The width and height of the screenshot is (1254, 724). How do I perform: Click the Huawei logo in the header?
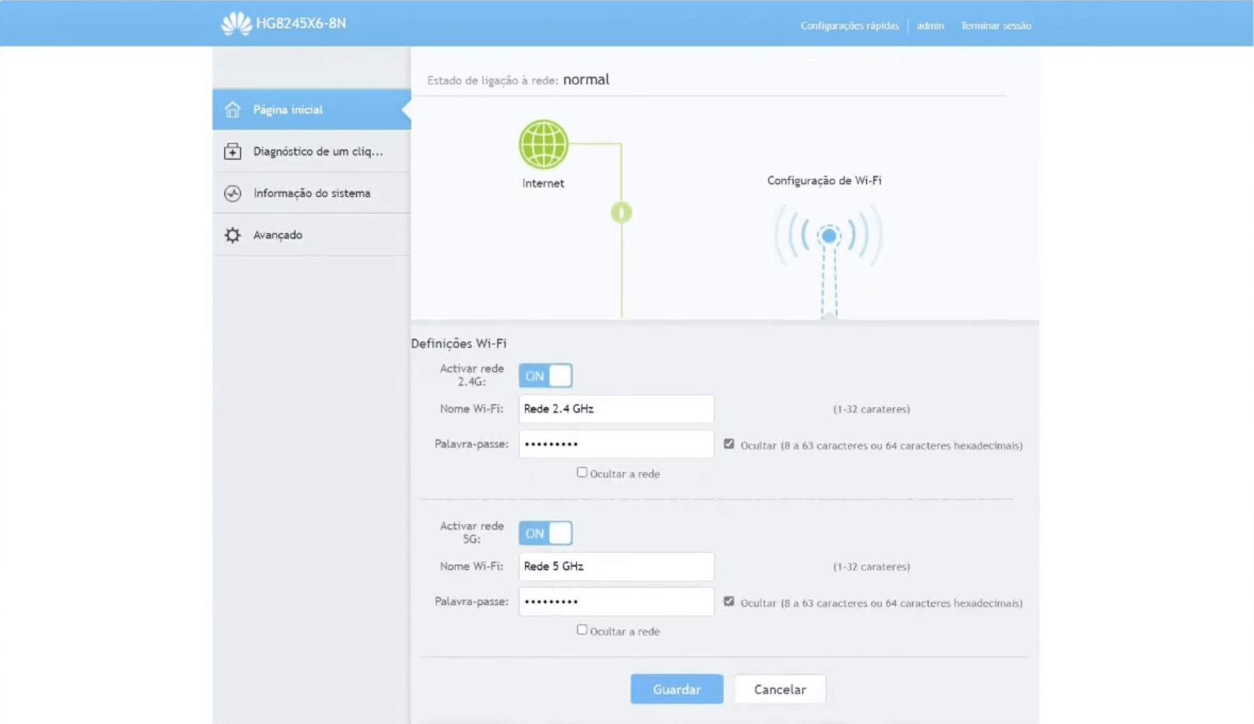coord(236,24)
